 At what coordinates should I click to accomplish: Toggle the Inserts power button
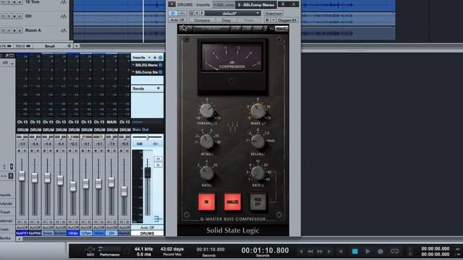pos(161,58)
